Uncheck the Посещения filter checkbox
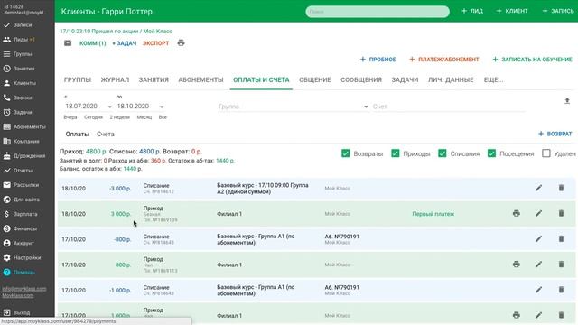 pyautogui.click(x=491, y=153)
